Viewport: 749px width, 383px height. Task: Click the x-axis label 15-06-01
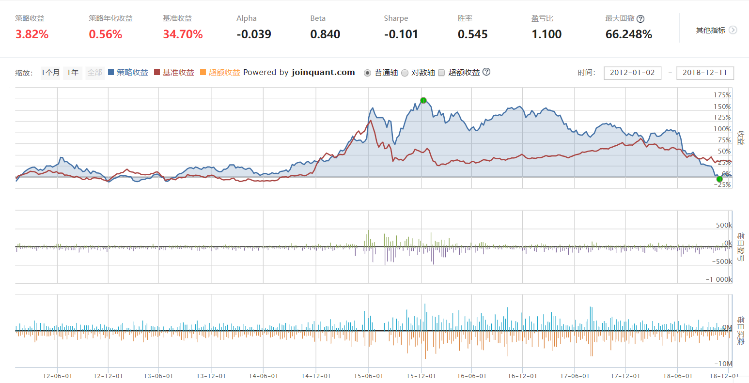click(368, 376)
